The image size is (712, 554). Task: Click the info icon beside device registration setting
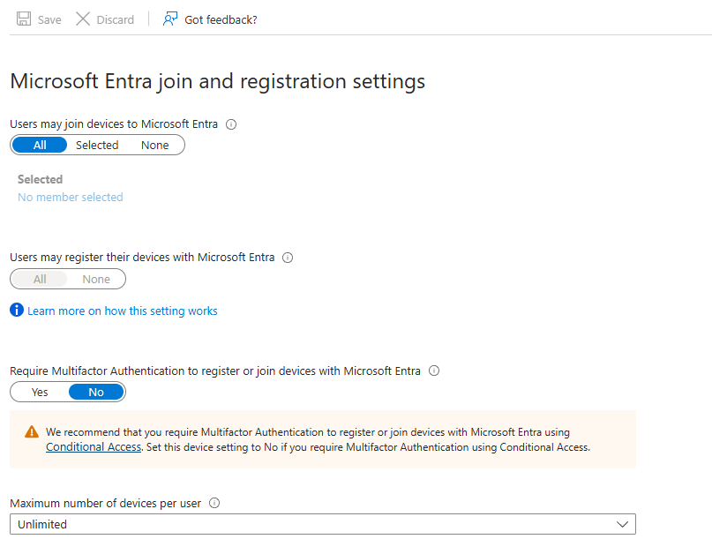[x=288, y=258]
